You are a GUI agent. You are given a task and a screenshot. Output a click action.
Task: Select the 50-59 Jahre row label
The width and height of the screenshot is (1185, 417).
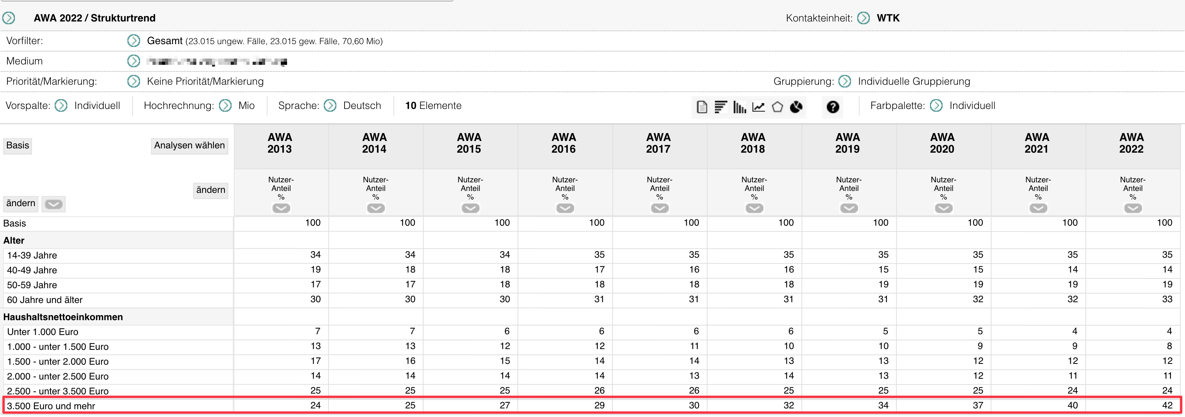(32, 285)
